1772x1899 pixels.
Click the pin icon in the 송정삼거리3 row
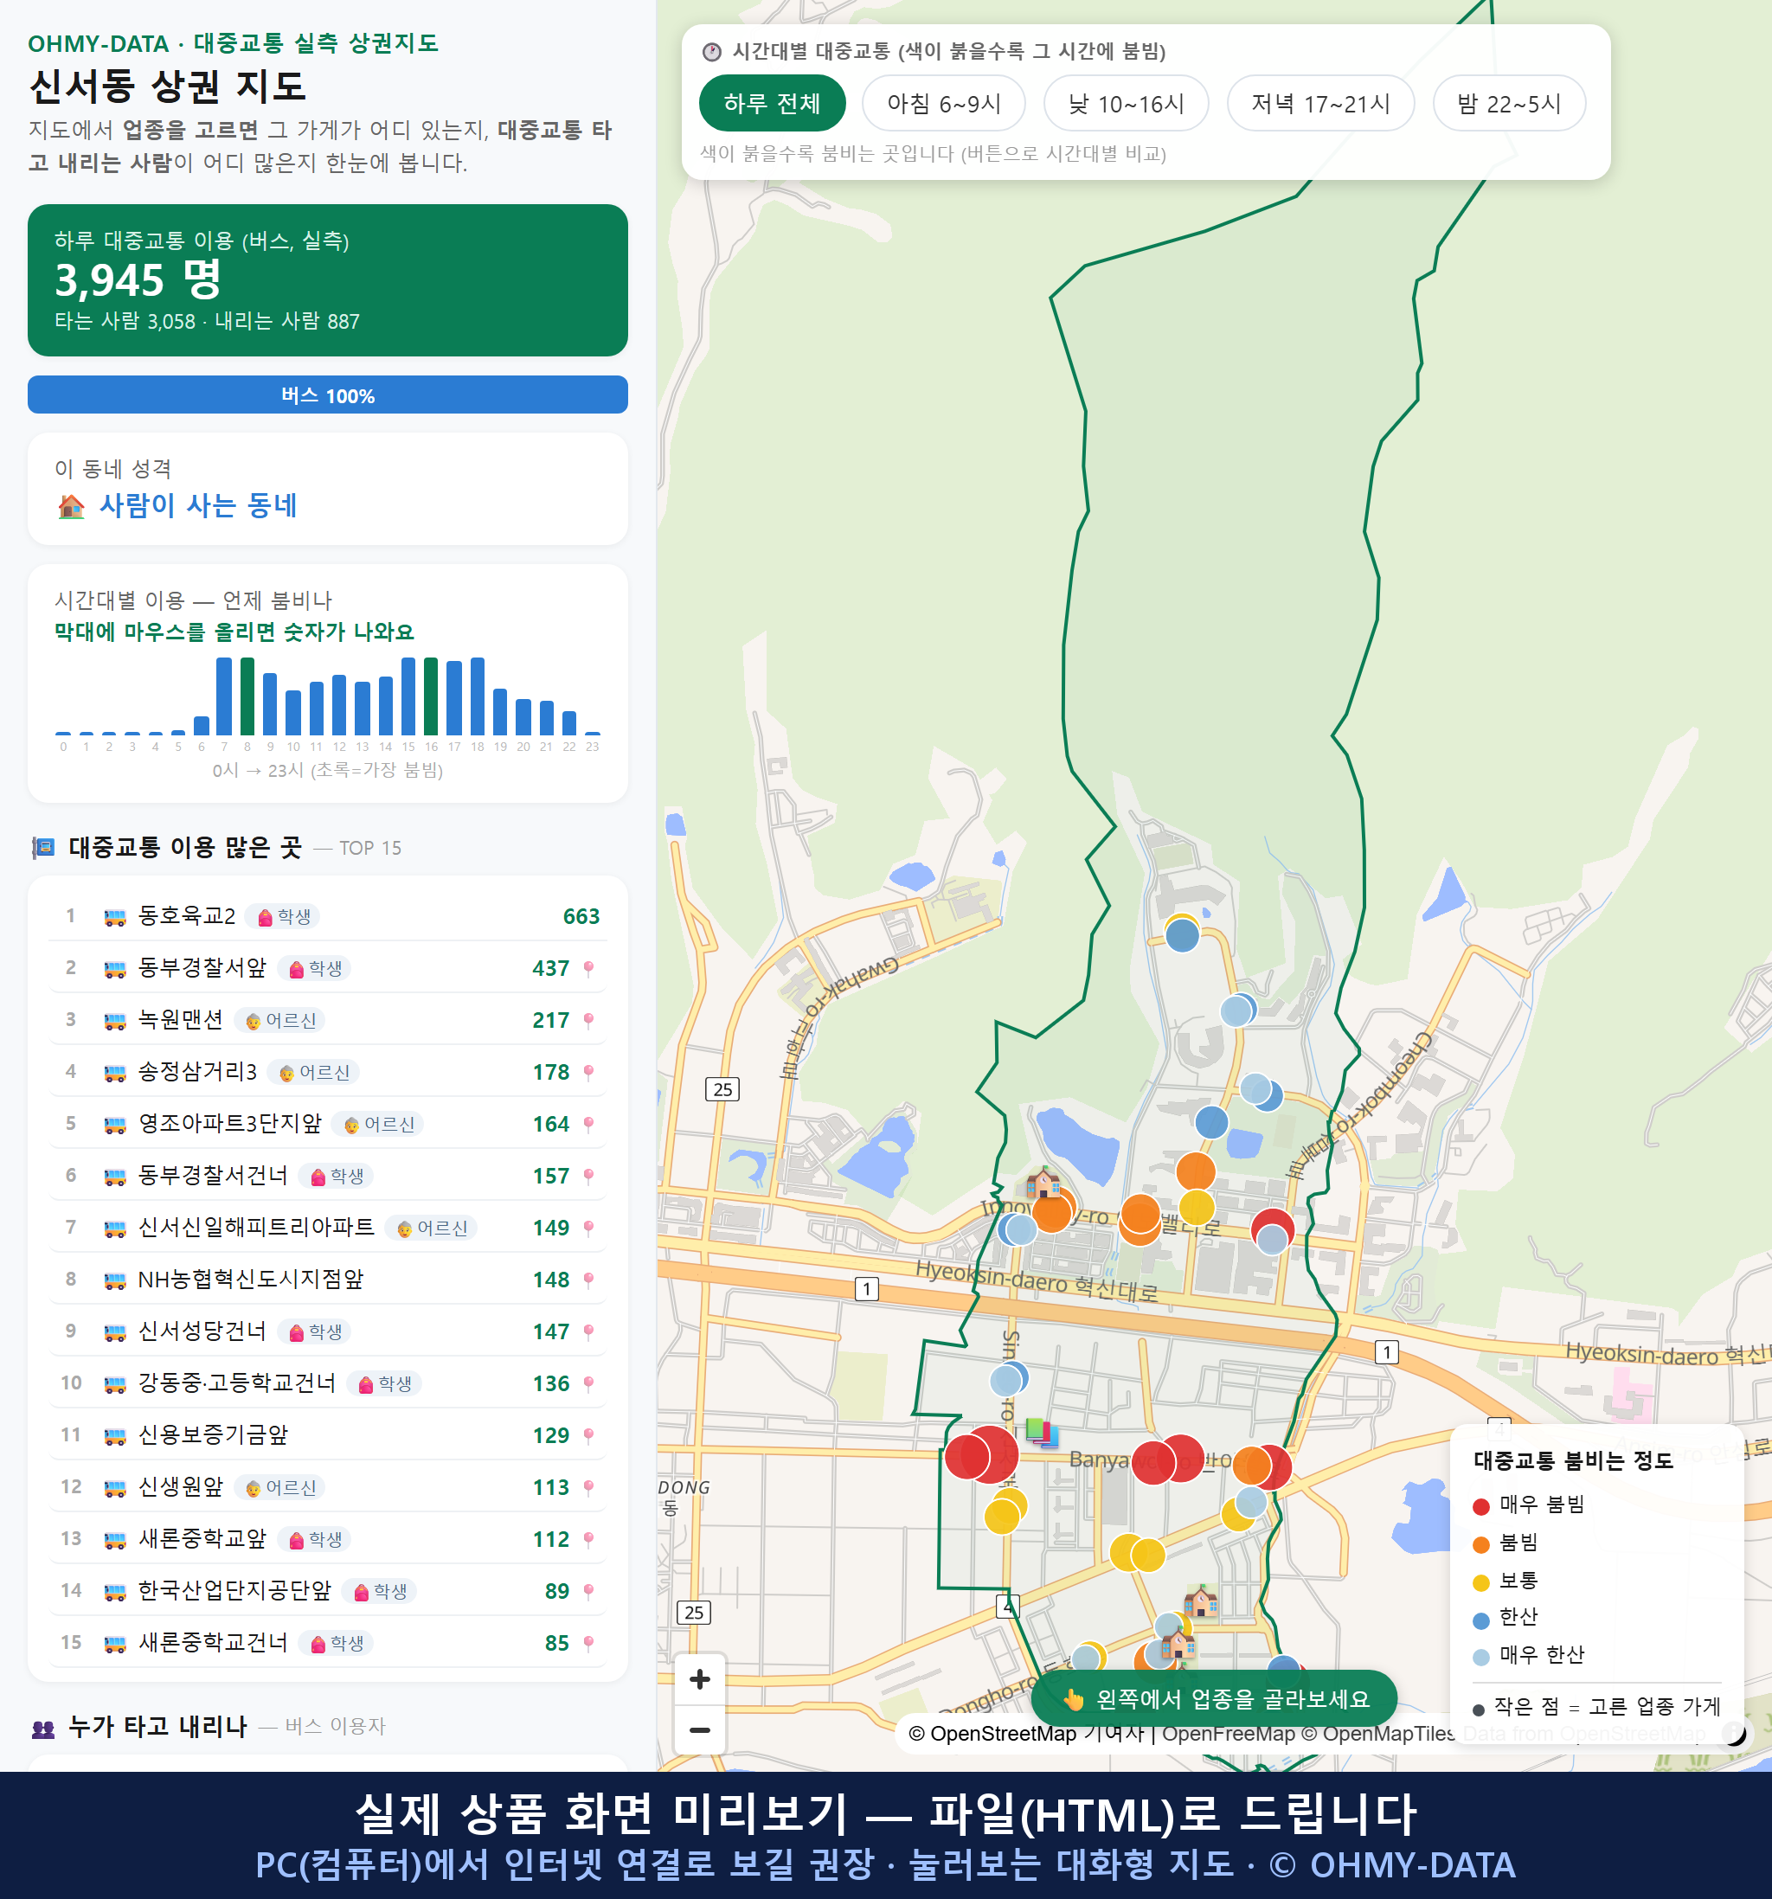(588, 1073)
